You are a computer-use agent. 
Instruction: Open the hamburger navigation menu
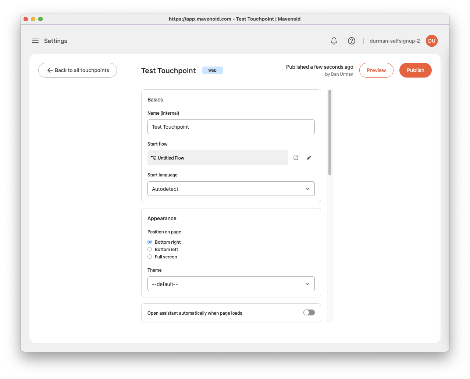(x=35, y=41)
